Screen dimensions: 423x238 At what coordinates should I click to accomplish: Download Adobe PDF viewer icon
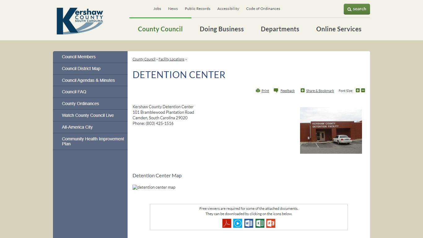tap(227, 223)
